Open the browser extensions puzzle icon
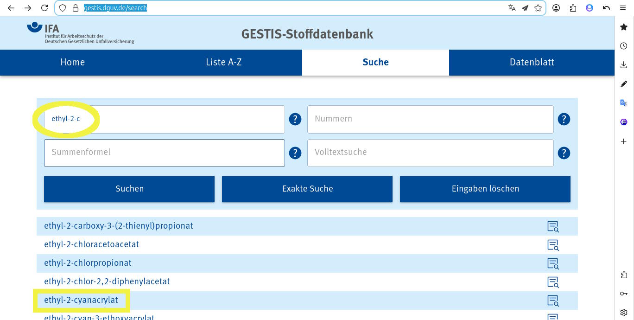The width and height of the screenshot is (634, 320). tap(573, 8)
